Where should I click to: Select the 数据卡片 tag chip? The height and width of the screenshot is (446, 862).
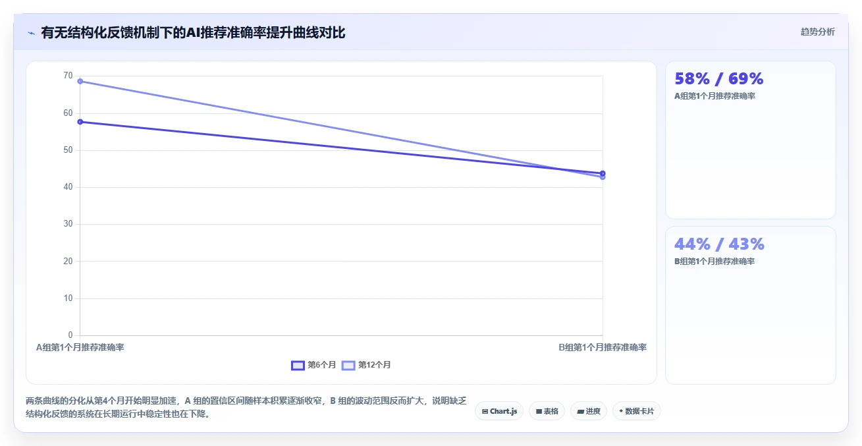[637, 411]
